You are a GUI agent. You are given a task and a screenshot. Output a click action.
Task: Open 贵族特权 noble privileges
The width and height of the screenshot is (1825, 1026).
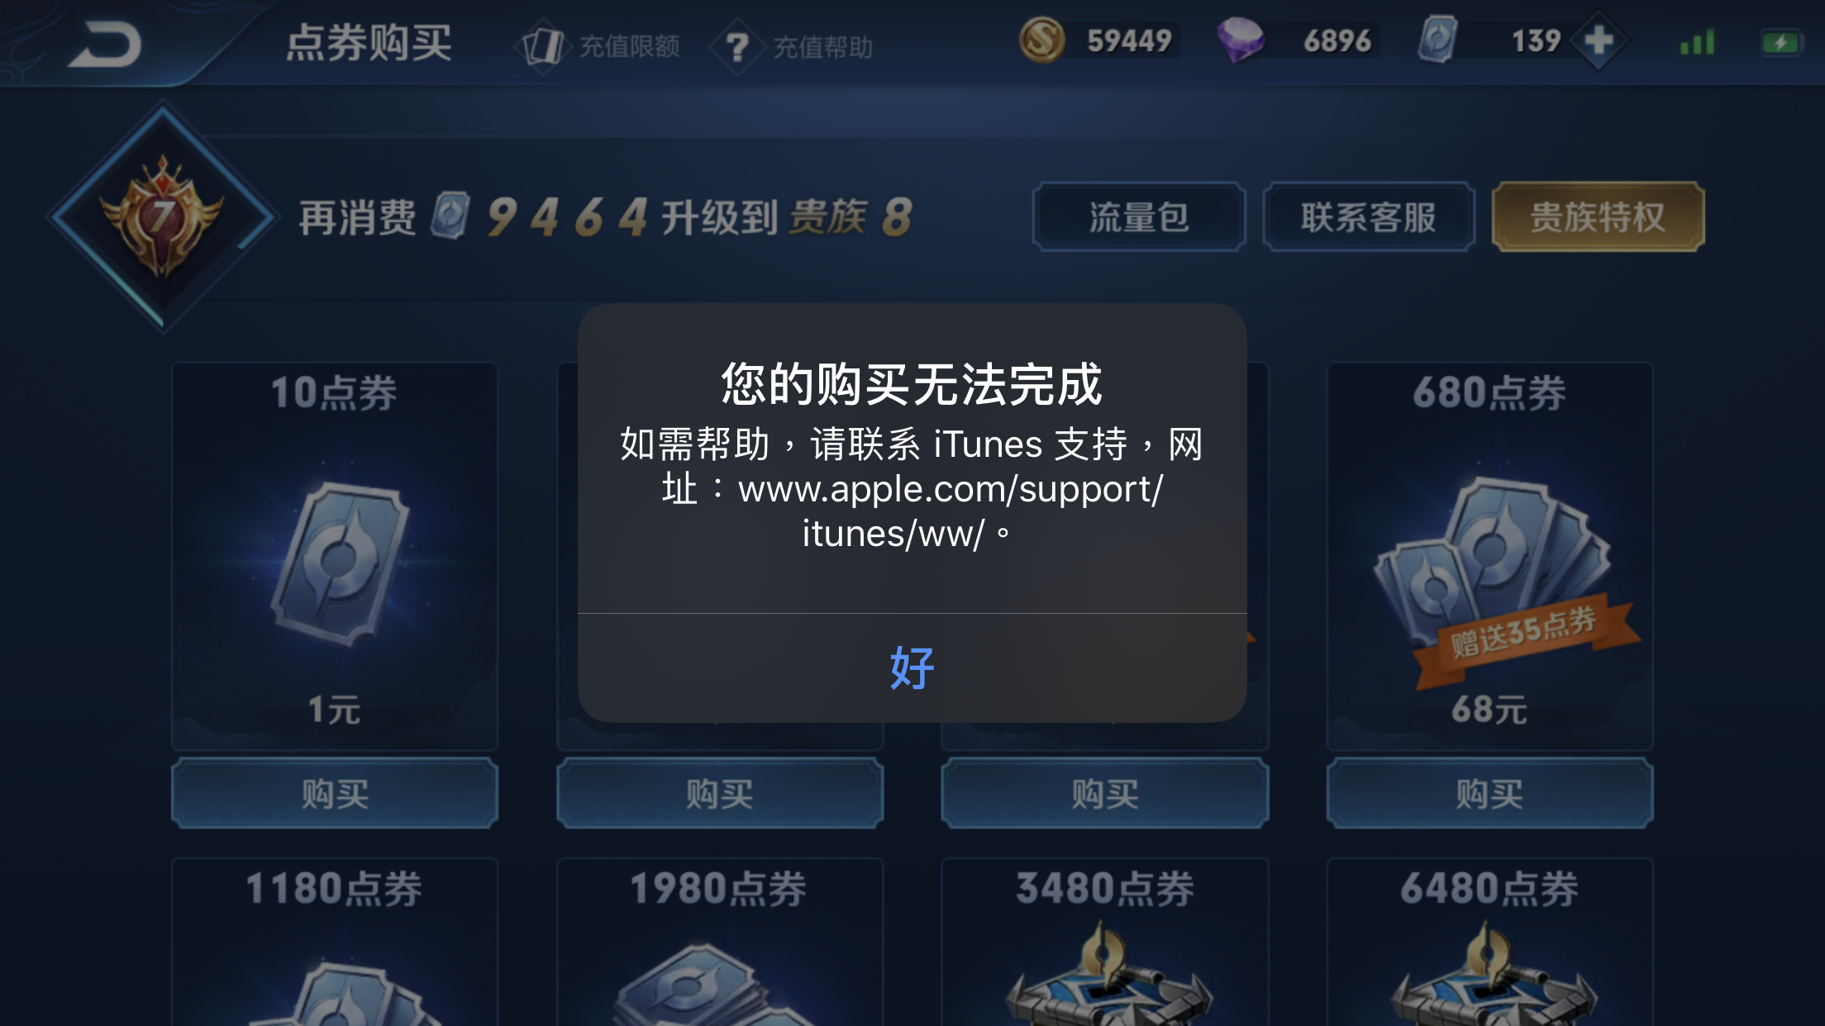[x=1598, y=217]
